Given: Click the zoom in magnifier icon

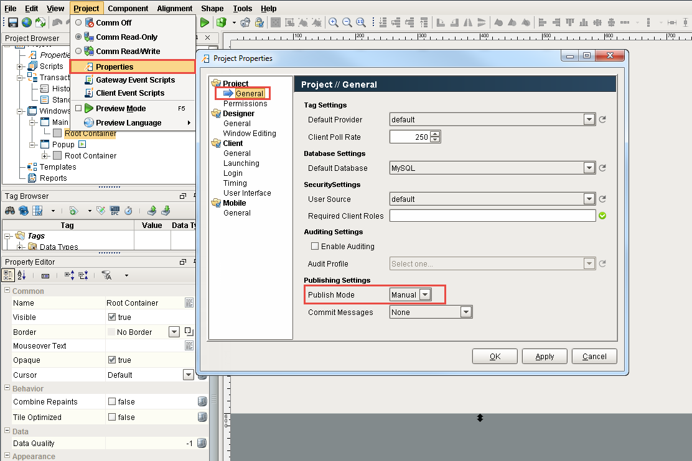Looking at the screenshot, I should coord(334,22).
